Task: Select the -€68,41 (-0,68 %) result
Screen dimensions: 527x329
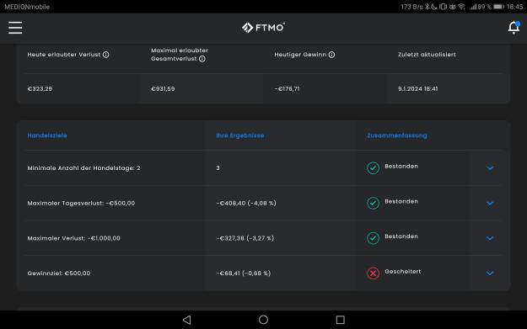Action: click(244, 273)
